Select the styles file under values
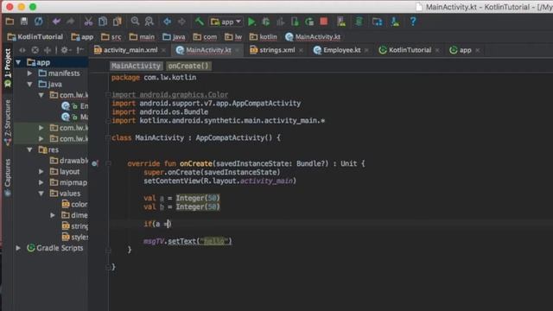The image size is (553, 311). pyautogui.click(x=74, y=238)
